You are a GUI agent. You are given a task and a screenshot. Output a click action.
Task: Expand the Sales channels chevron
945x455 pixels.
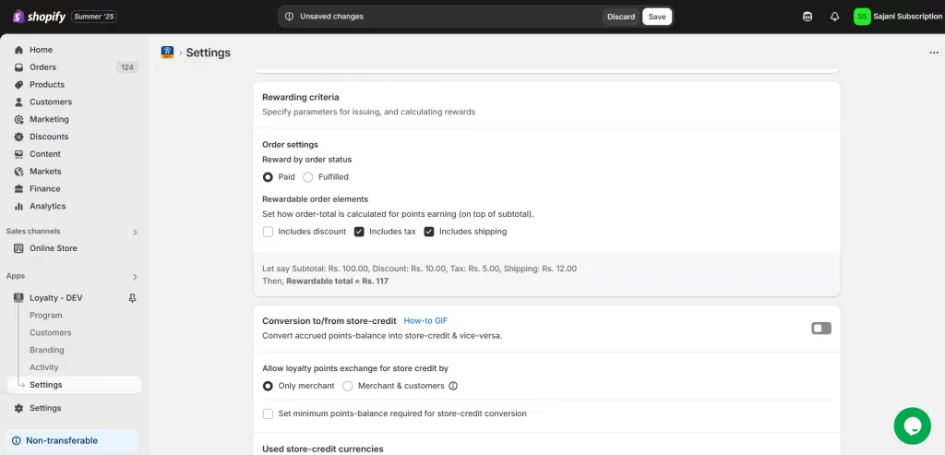coord(135,232)
